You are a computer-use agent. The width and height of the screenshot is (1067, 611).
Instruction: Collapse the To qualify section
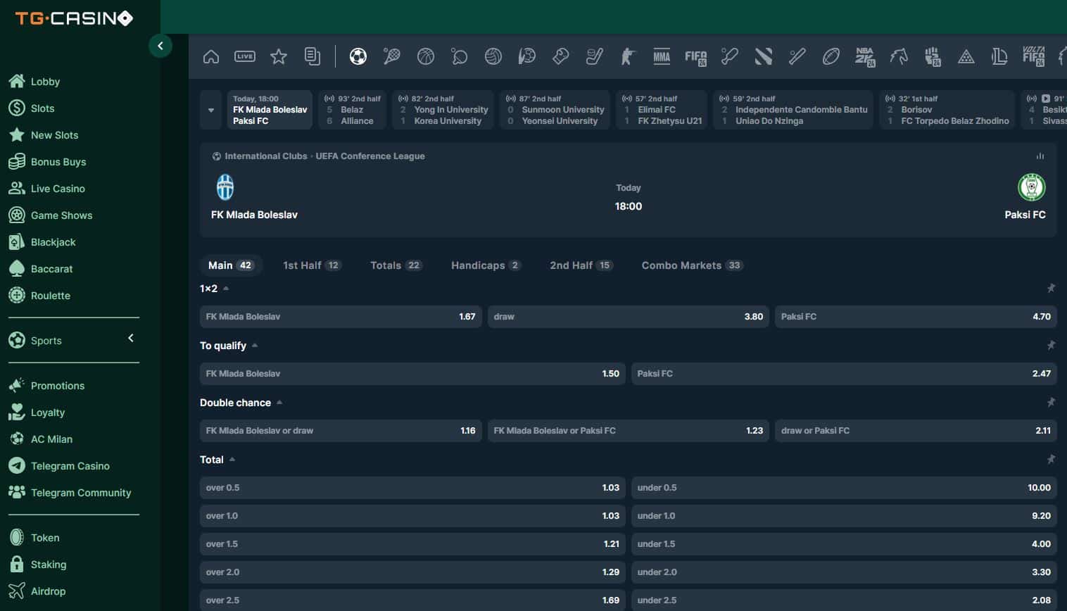(255, 346)
